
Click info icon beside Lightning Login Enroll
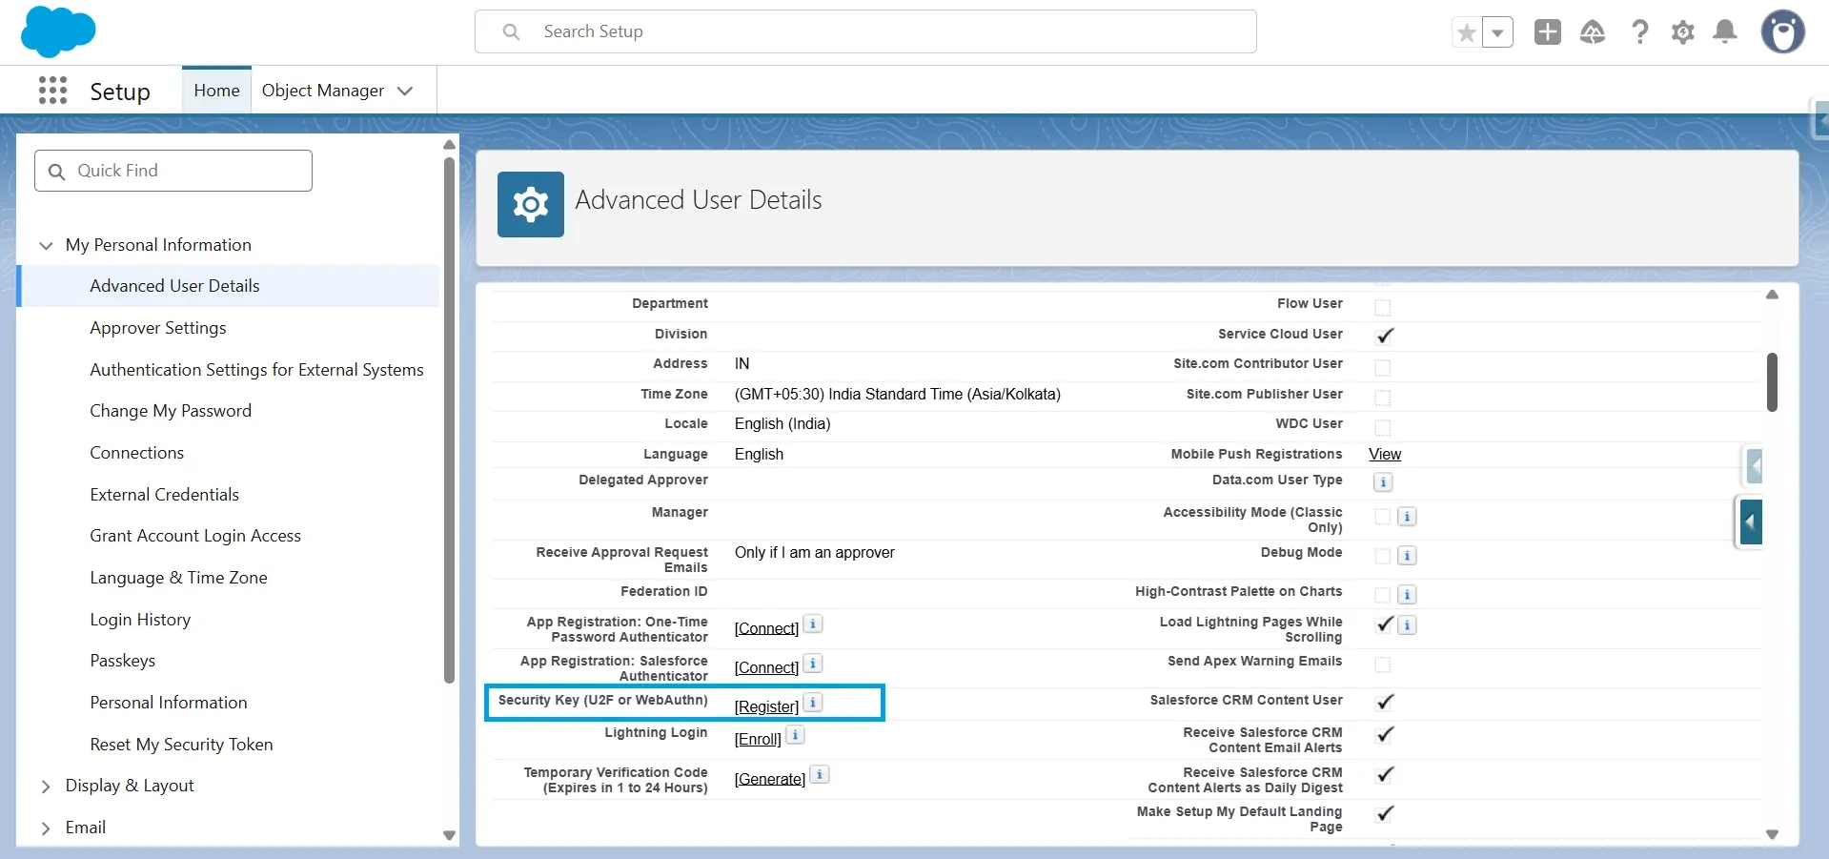tap(795, 735)
